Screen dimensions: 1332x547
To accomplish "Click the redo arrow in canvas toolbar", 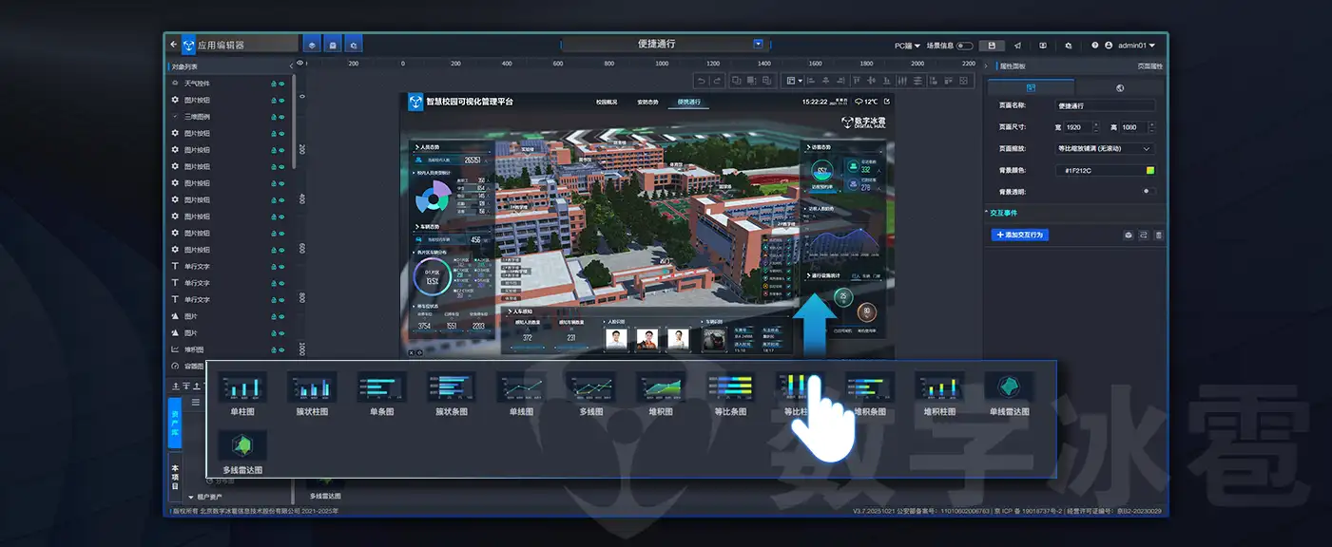I will [x=717, y=81].
